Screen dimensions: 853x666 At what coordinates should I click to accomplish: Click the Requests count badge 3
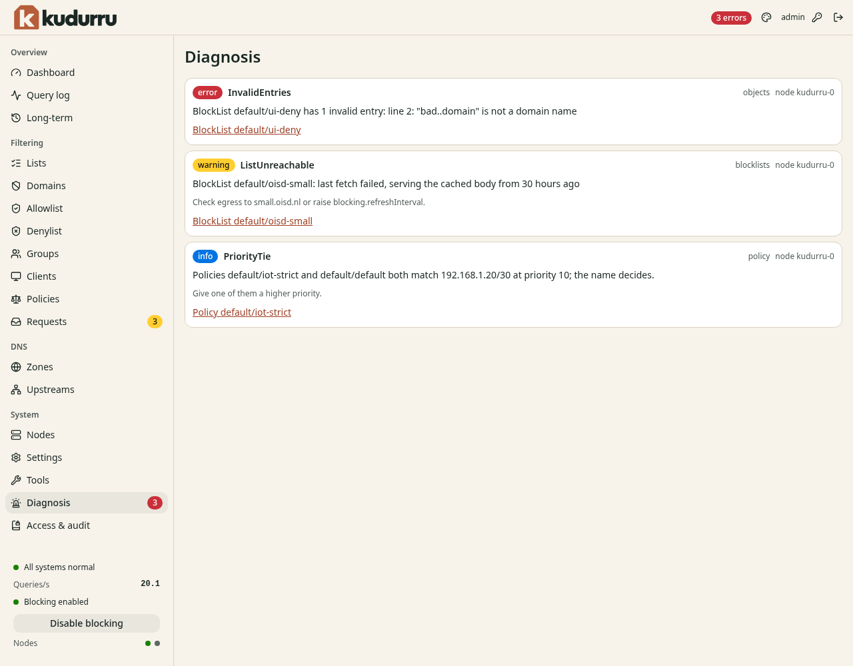(155, 322)
